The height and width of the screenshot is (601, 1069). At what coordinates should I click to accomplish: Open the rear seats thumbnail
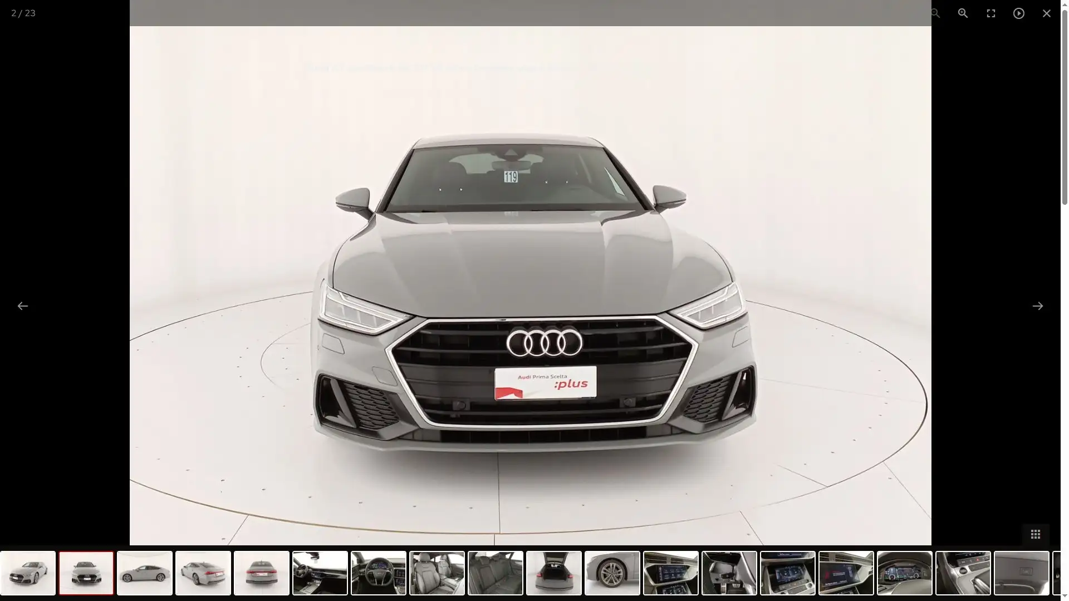496,573
